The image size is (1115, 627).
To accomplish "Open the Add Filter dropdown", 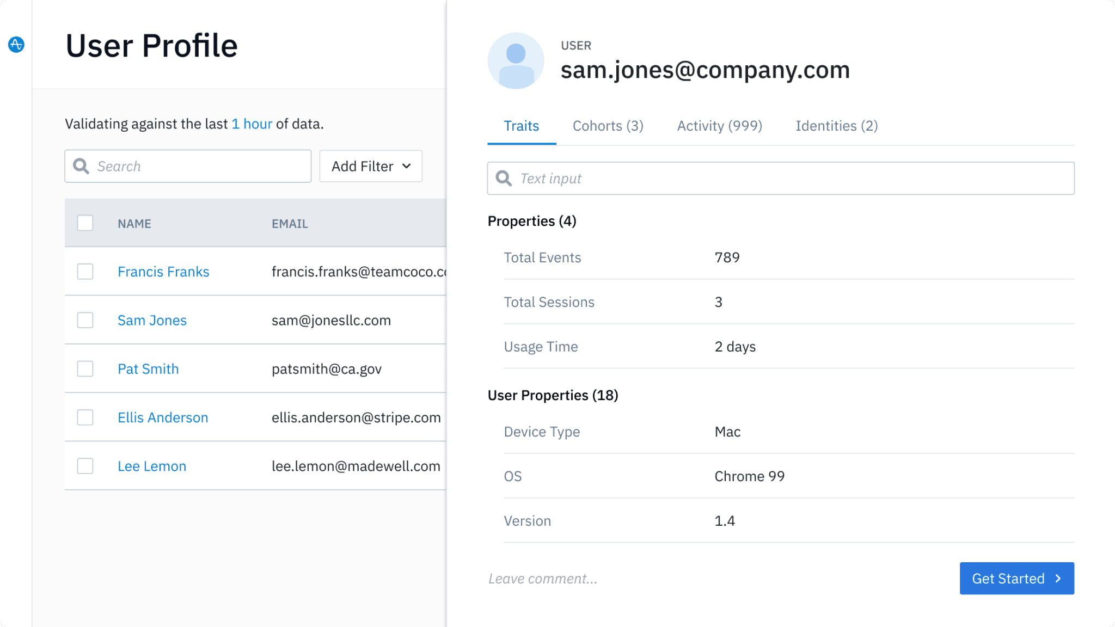I will click(x=370, y=166).
